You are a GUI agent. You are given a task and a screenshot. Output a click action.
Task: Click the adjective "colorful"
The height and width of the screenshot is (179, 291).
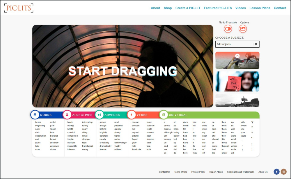[71, 133]
